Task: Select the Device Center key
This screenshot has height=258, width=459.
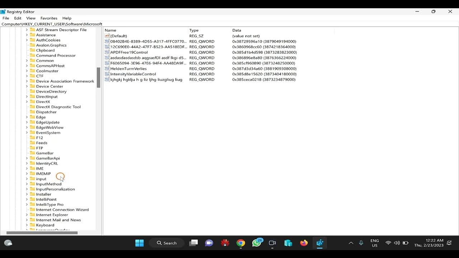Action: 49,86
